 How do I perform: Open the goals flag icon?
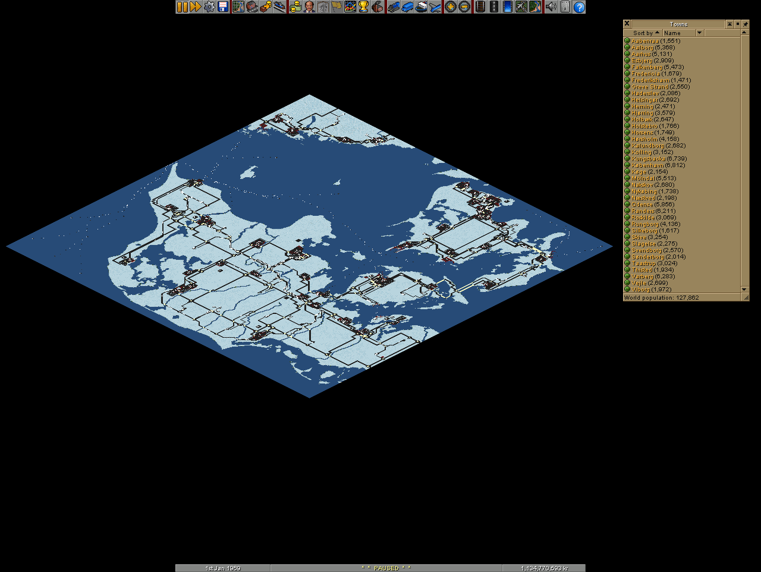pos(337,7)
